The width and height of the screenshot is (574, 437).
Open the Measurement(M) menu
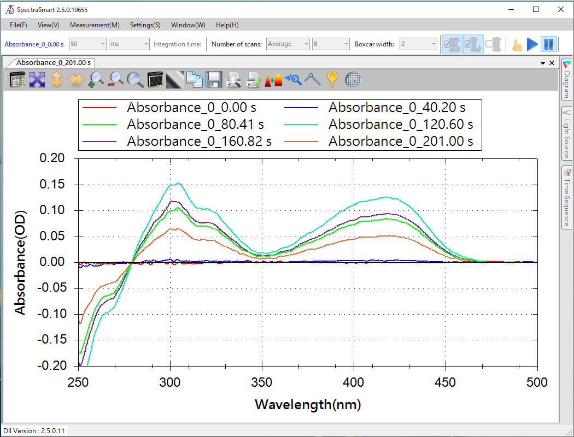click(x=95, y=25)
